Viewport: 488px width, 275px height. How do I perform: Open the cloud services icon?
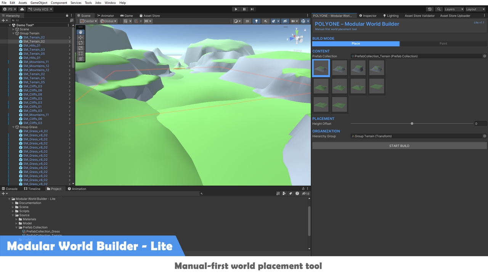[x=22, y=9]
